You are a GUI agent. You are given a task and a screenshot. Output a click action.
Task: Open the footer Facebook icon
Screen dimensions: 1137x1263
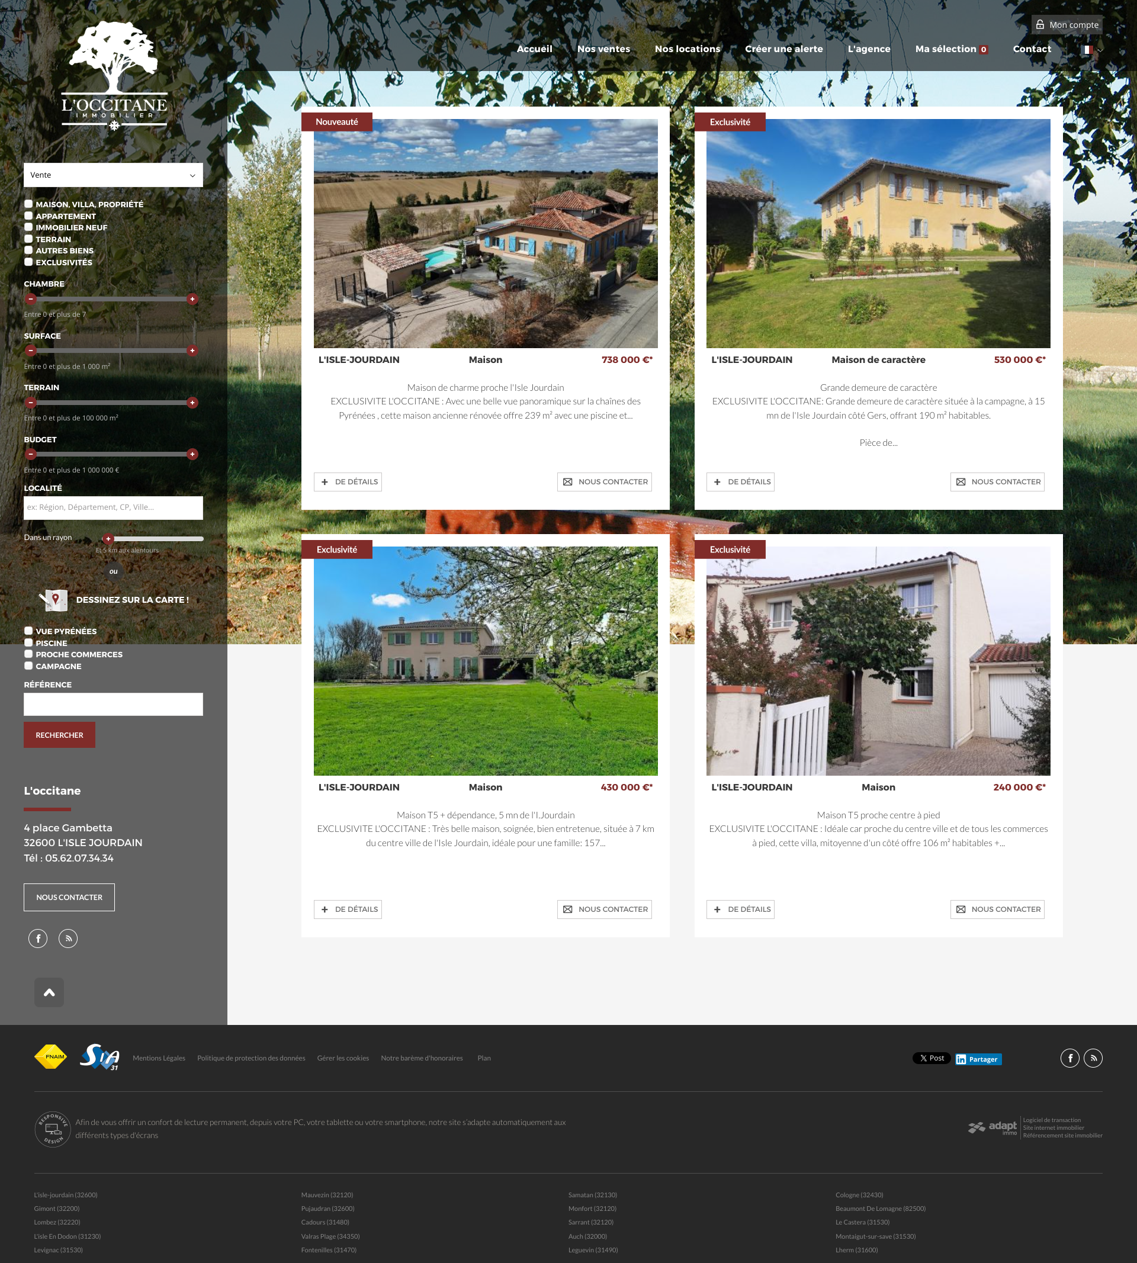(1069, 1058)
